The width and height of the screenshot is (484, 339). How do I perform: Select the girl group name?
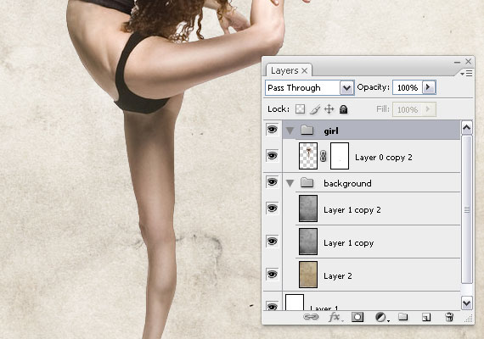click(x=331, y=131)
